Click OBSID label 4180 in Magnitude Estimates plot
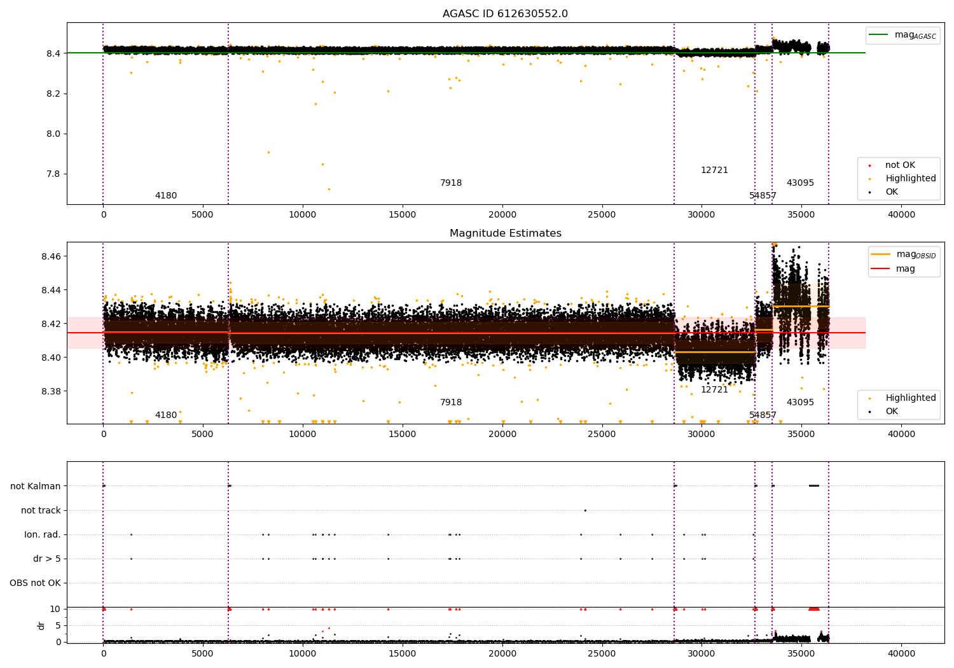This screenshot has width=954, height=668. point(166,415)
